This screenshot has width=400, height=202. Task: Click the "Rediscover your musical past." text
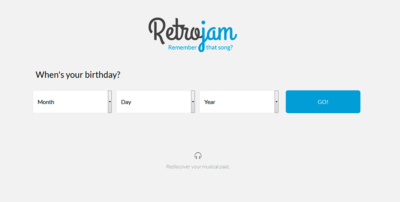click(x=198, y=167)
